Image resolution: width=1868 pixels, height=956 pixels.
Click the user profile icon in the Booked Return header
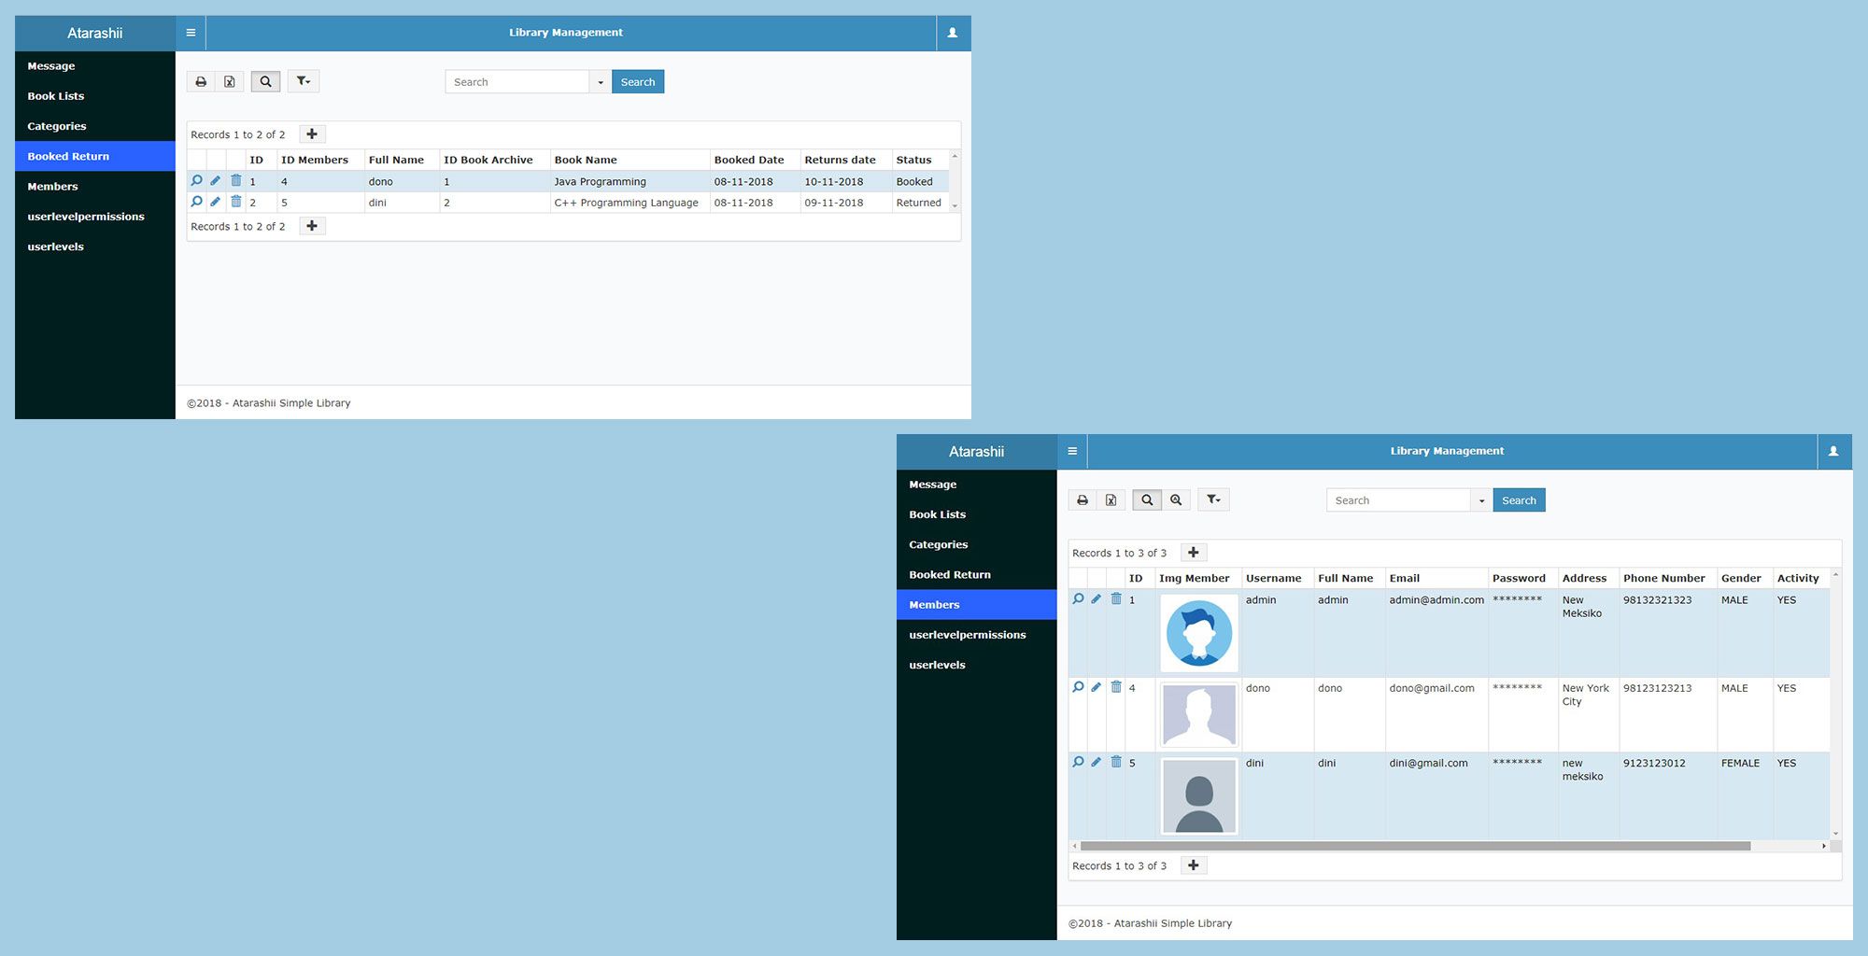pyautogui.click(x=953, y=33)
